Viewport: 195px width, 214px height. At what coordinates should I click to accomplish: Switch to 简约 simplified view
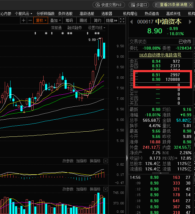pos(97,20)
